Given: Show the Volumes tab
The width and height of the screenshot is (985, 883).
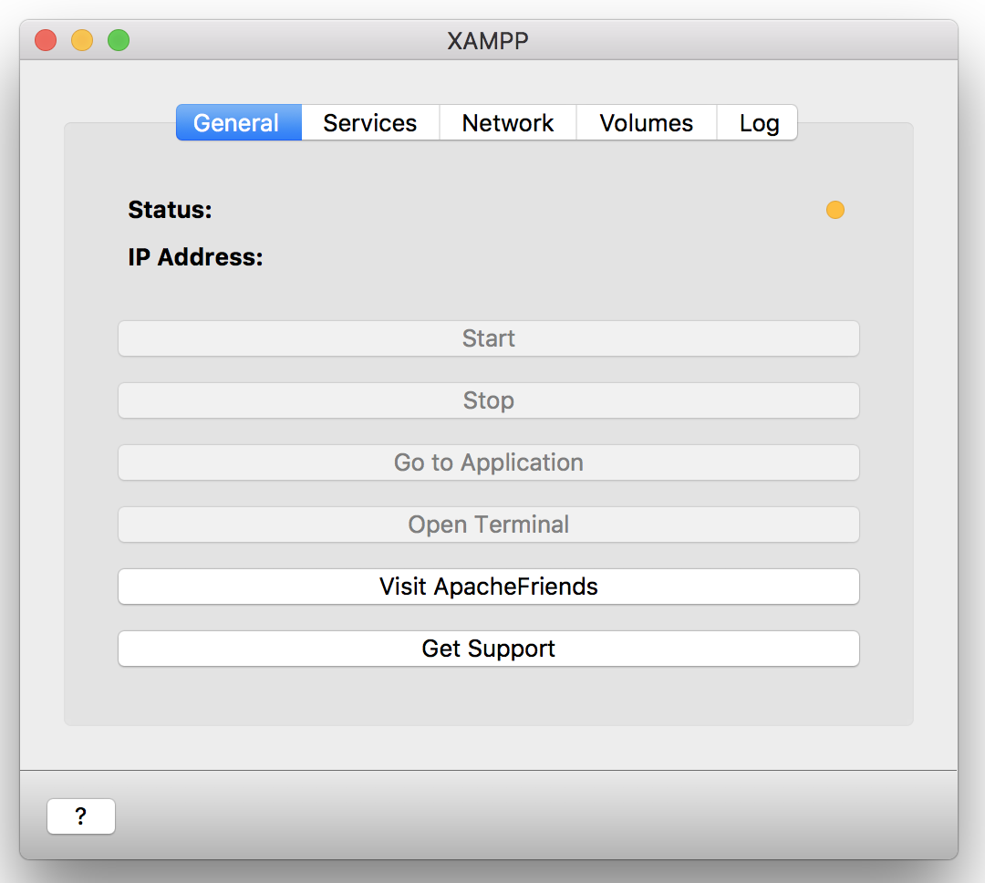Looking at the screenshot, I should [647, 123].
